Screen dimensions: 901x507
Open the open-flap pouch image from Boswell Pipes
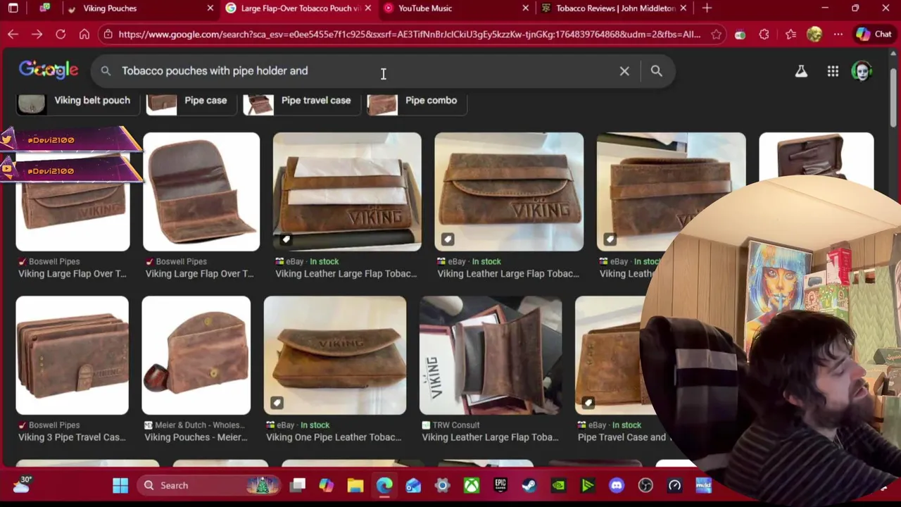pos(201,192)
